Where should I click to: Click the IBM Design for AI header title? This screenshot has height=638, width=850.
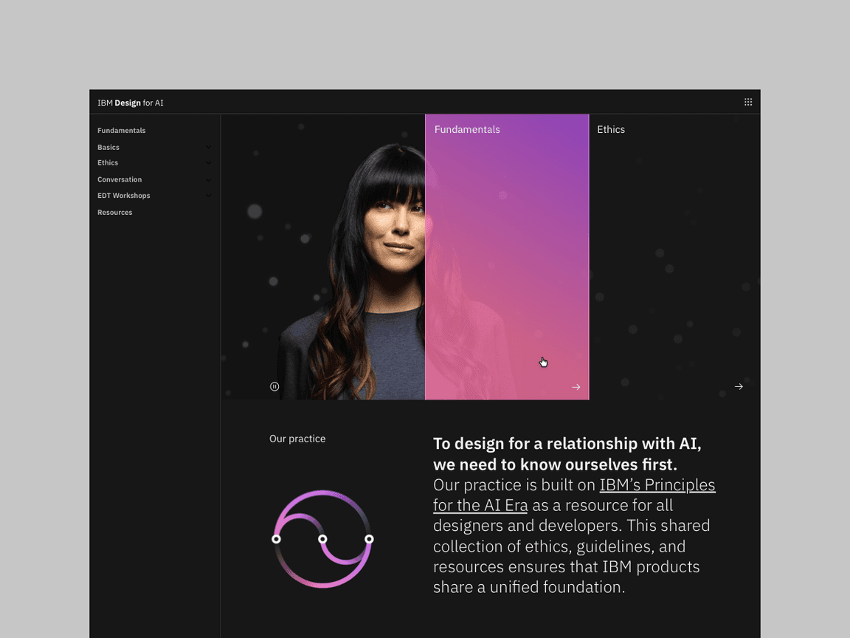point(131,103)
